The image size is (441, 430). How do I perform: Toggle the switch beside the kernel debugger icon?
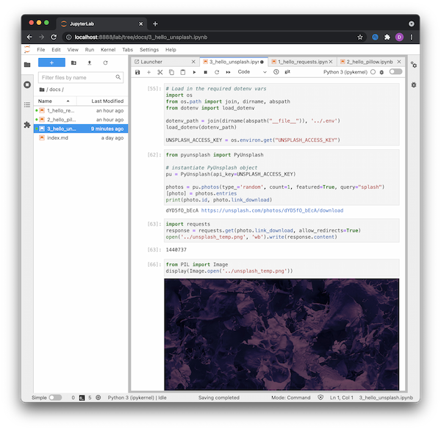[x=396, y=72]
